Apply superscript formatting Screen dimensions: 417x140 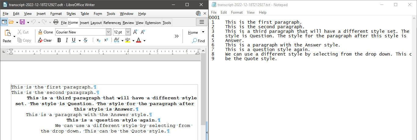(106, 40)
